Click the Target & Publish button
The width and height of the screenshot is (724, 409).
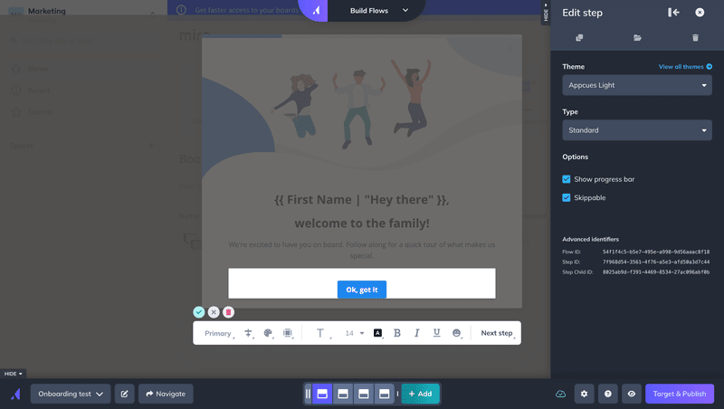679,394
